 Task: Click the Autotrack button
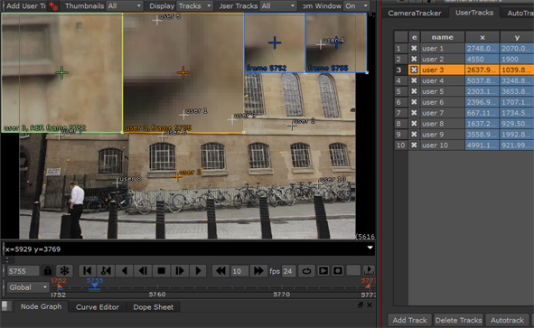(507, 320)
